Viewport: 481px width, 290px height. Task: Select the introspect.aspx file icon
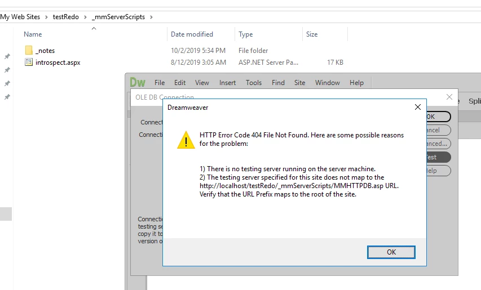tap(29, 63)
